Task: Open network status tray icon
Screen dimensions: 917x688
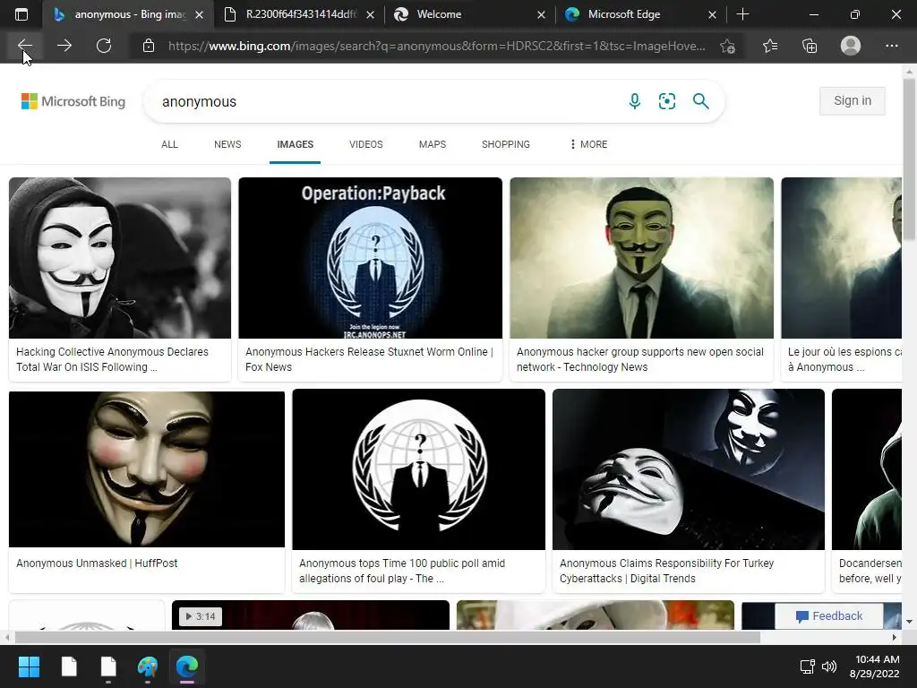Action: pyautogui.click(x=807, y=666)
